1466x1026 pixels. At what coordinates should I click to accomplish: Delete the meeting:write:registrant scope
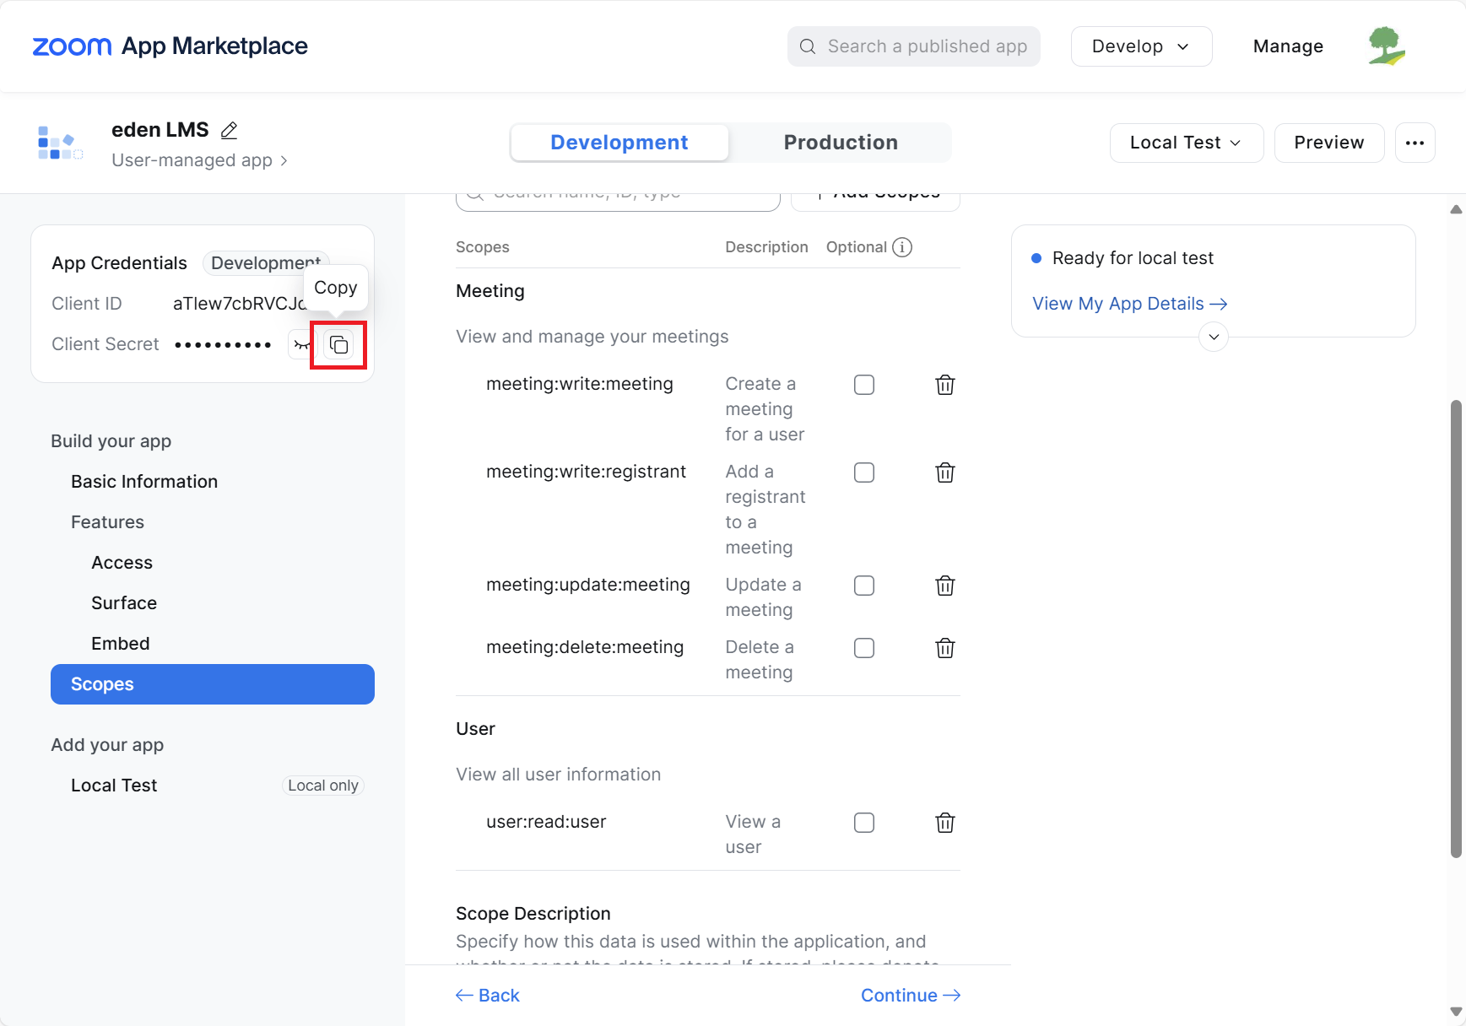pyautogui.click(x=945, y=472)
